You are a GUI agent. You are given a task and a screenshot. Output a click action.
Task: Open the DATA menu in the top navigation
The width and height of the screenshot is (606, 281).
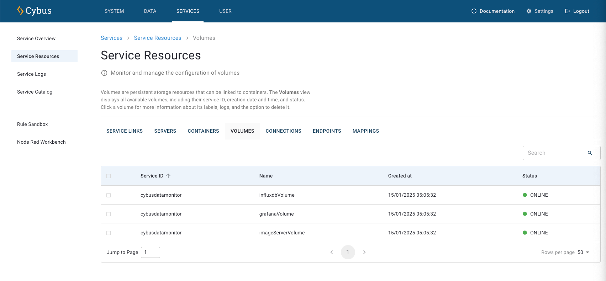tap(150, 11)
